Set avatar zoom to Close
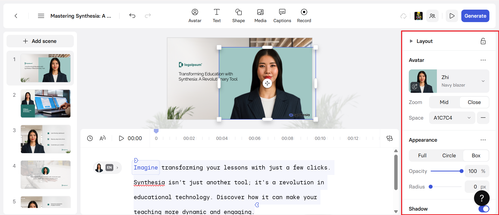 [x=474, y=102]
